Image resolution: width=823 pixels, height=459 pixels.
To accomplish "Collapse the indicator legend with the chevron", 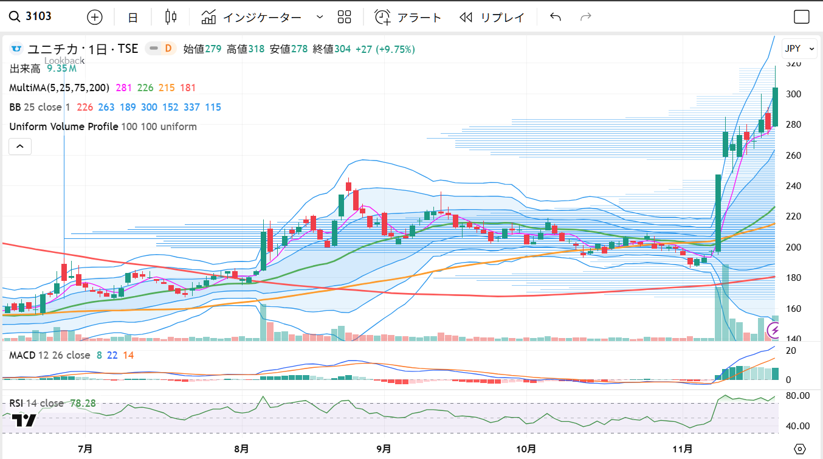I will 20,147.
